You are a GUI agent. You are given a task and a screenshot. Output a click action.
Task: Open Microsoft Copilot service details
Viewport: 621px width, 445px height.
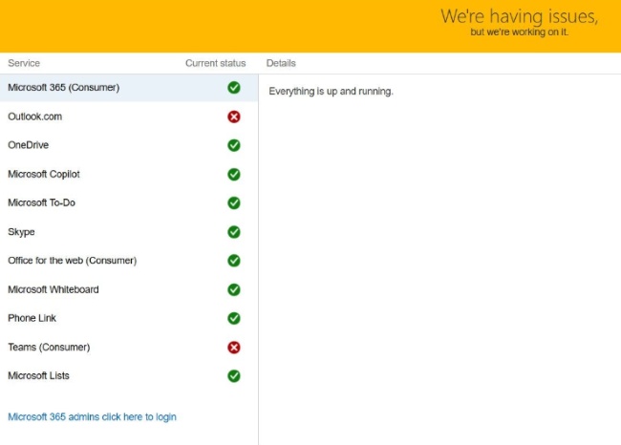click(x=44, y=175)
